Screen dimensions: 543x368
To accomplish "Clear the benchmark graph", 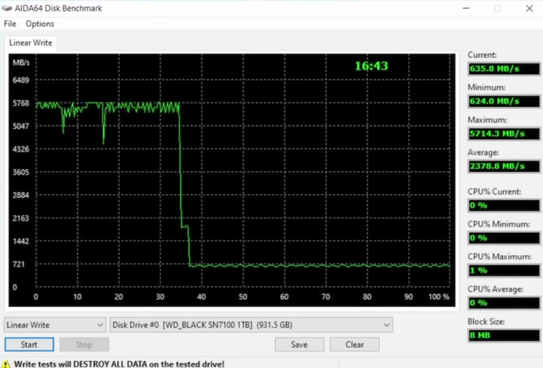I will pyautogui.click(x=354, y=345).
